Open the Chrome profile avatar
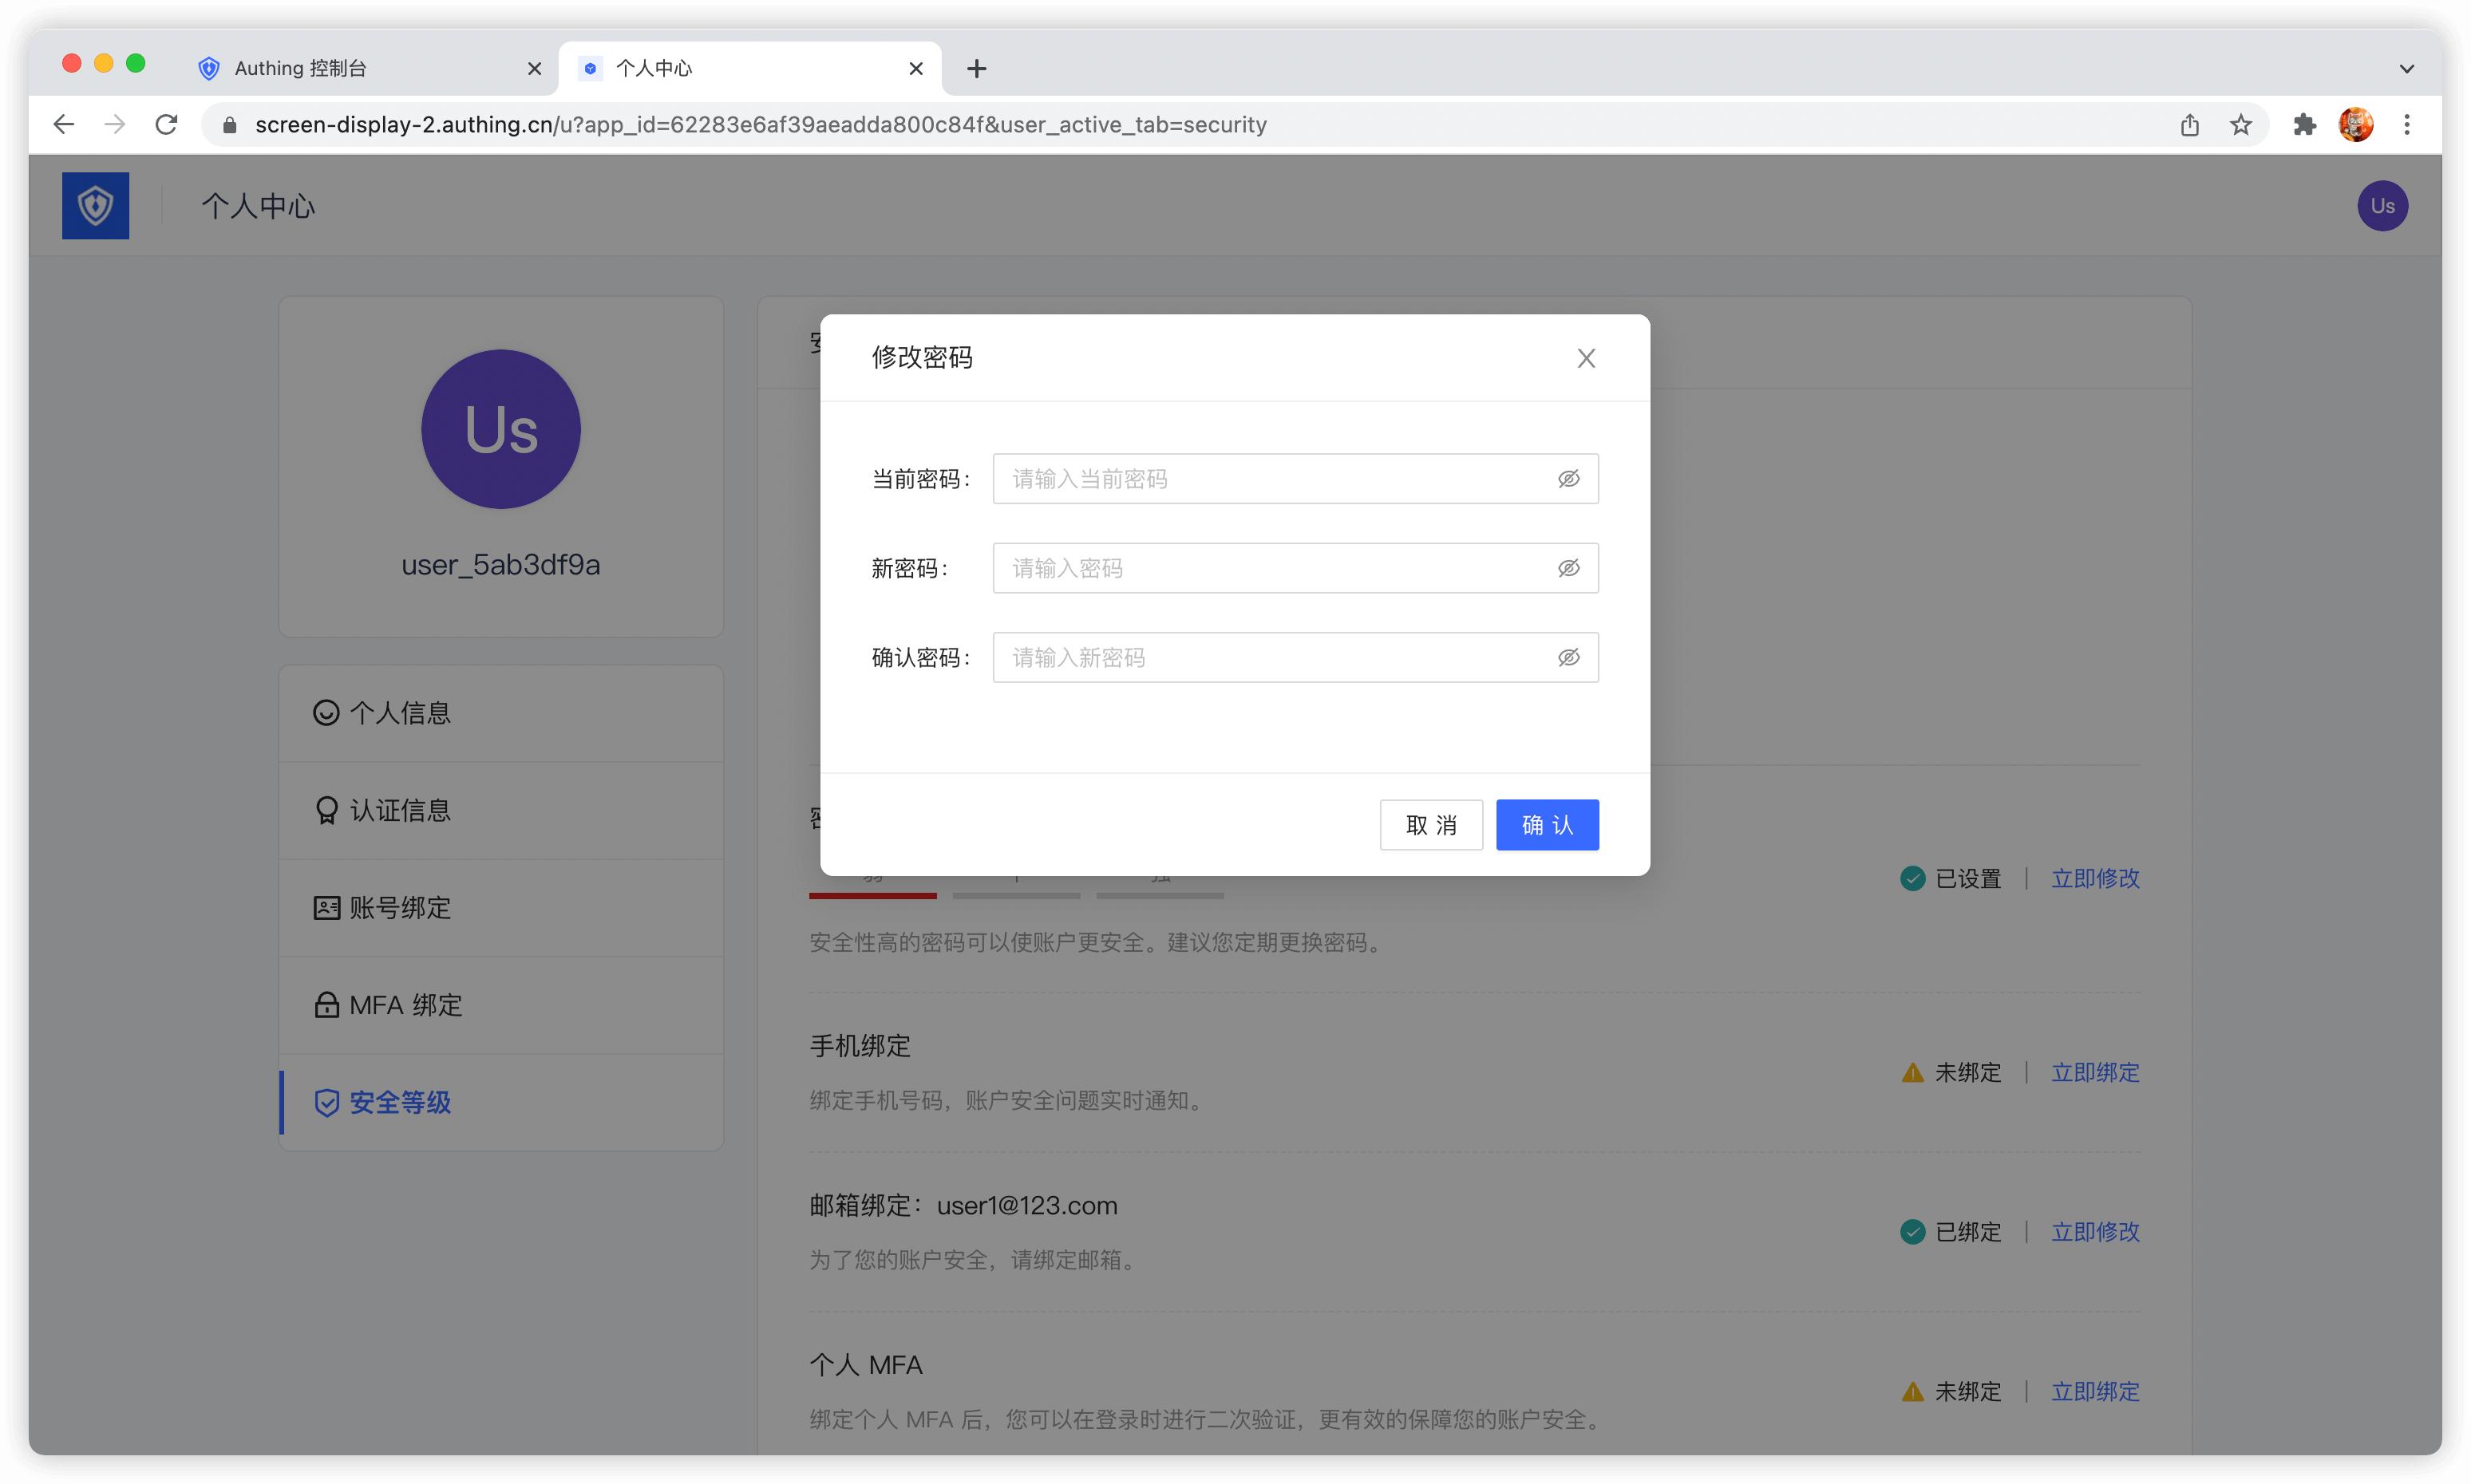Viewport: 2471px width, 1484px height. click(x=2355, y=124)
